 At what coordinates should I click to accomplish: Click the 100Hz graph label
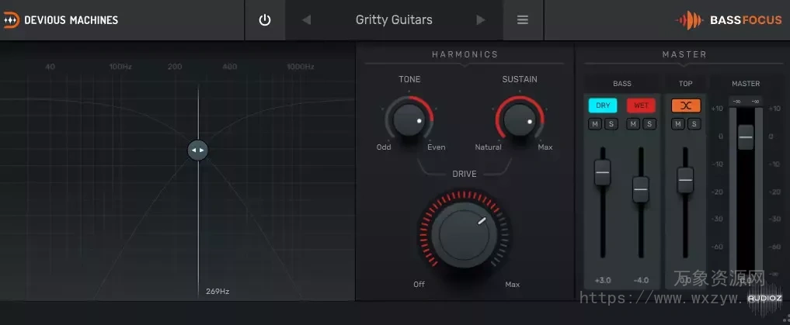pyautogui.click(x=120, y=67)
